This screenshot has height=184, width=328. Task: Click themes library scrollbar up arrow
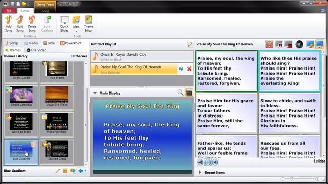pos(86,63)
